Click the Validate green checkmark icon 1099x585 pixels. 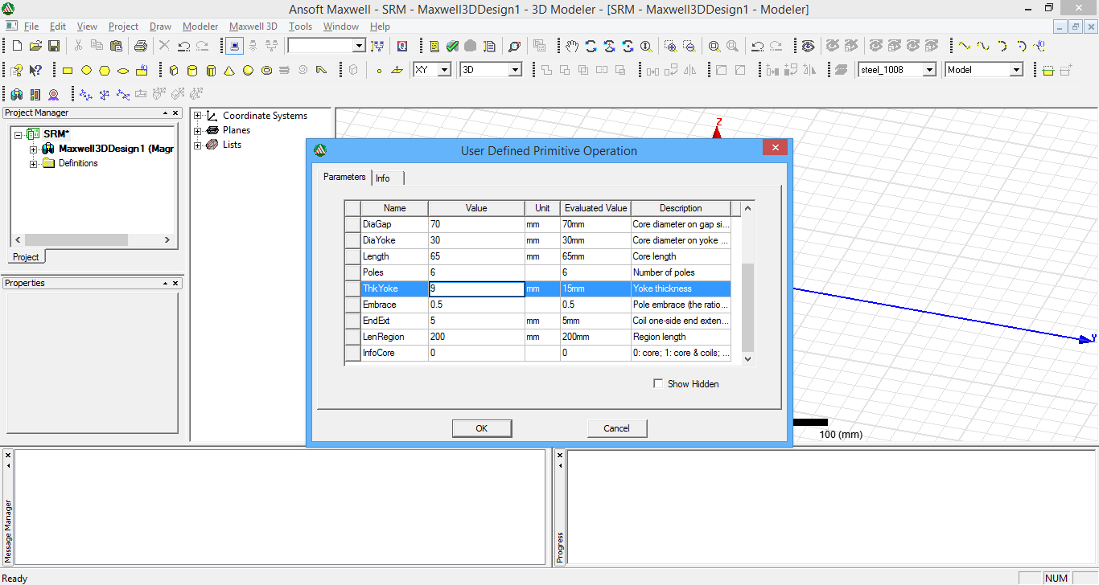[x=453, y=46]
